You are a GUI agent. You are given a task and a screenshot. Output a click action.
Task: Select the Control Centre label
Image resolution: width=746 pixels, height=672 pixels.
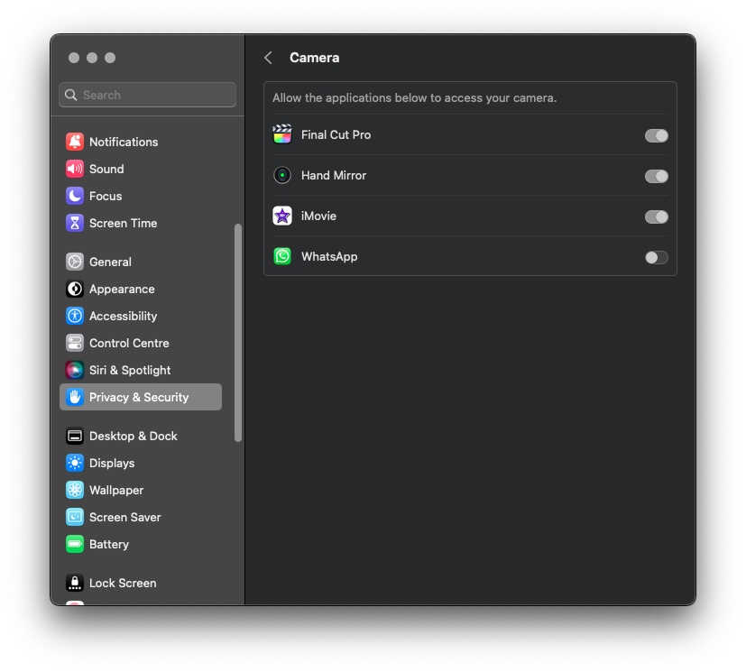(x=129, y=343)
